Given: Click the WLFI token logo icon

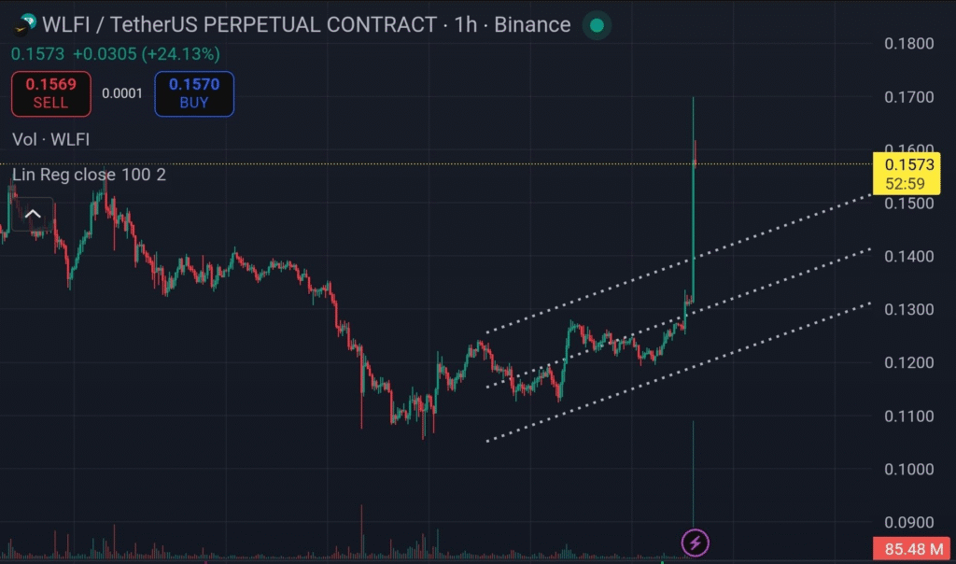Looking at the screenshot, I should click(x=26, y=25).
